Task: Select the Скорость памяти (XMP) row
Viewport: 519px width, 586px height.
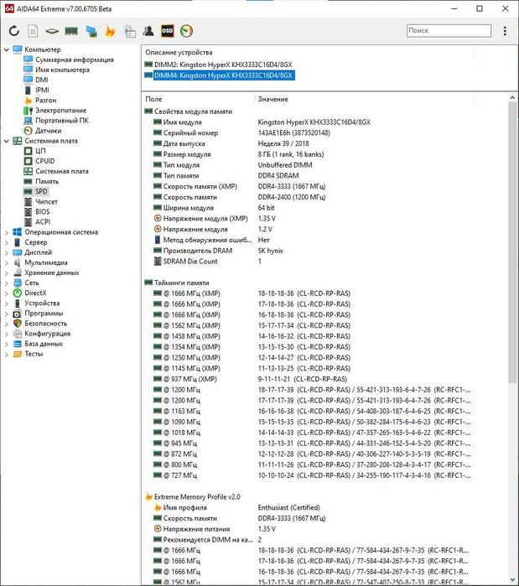Action: click(307, 186)
